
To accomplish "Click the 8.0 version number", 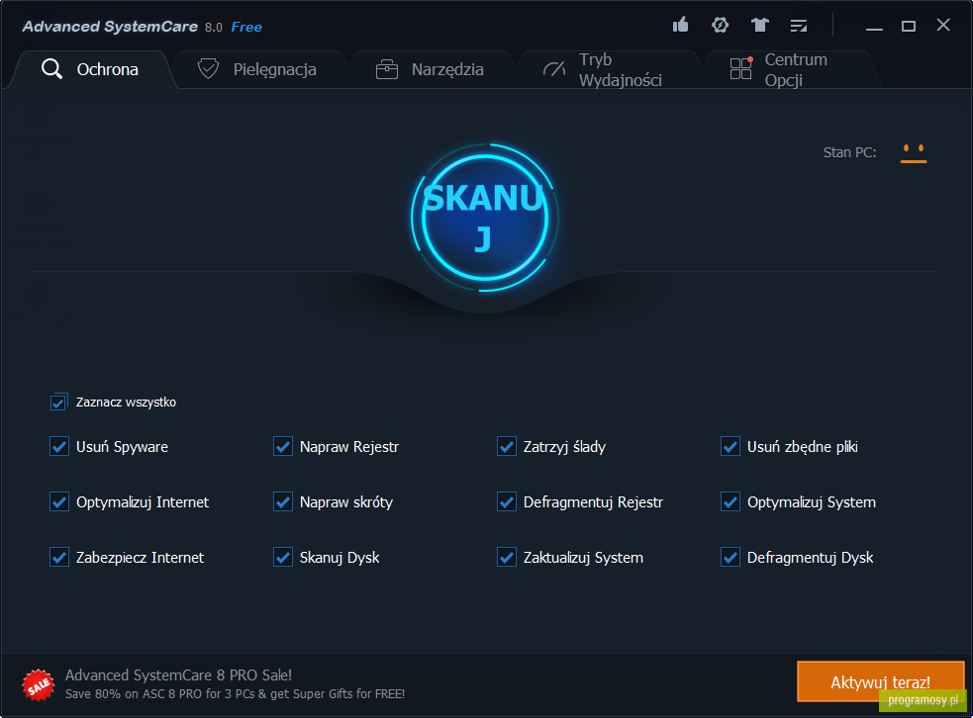I will [214, 28].
